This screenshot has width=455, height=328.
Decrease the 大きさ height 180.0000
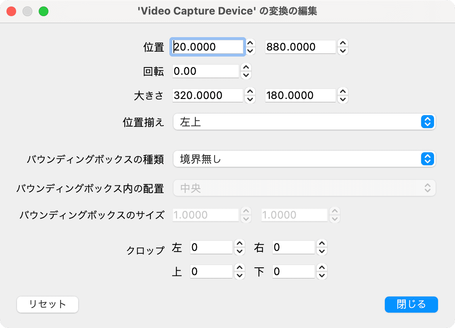343,99
